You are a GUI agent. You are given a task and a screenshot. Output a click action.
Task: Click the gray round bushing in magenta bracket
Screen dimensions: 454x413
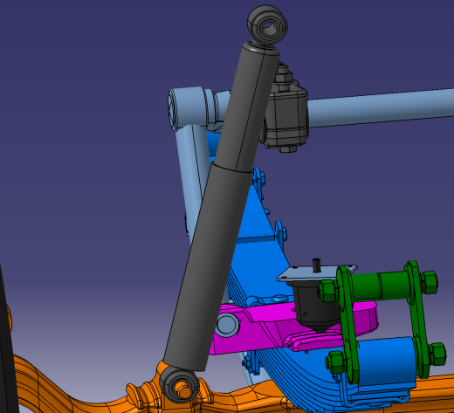click(x=228, y=325)
